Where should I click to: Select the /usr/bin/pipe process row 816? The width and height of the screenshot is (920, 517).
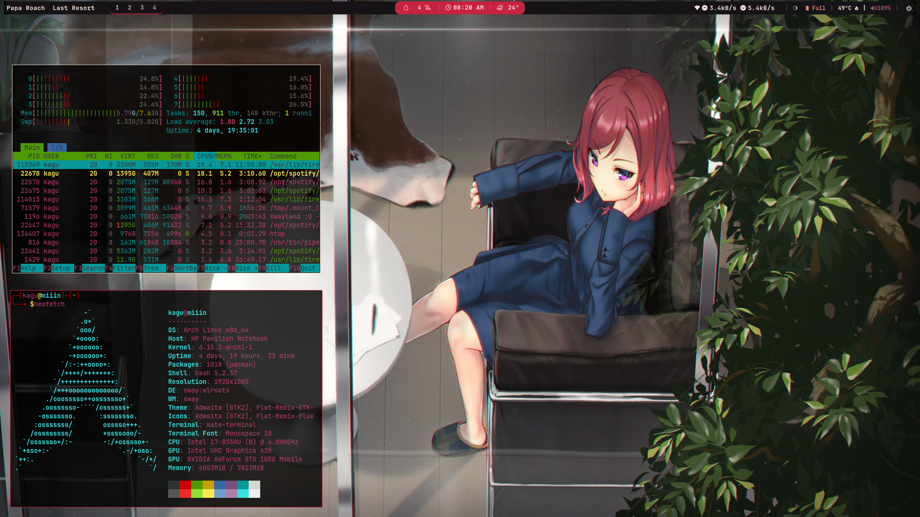pyautogui.click(x=166, y=242)
